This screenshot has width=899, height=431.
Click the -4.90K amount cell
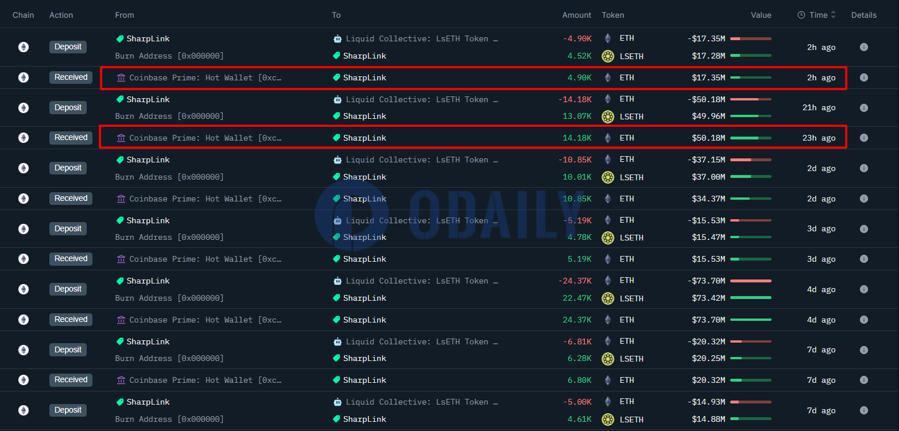pyautogui.click(x=578, y=38)
